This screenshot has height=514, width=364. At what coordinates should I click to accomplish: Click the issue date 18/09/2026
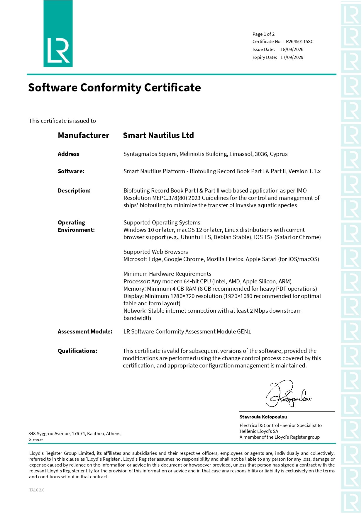[x=292, y=50]
